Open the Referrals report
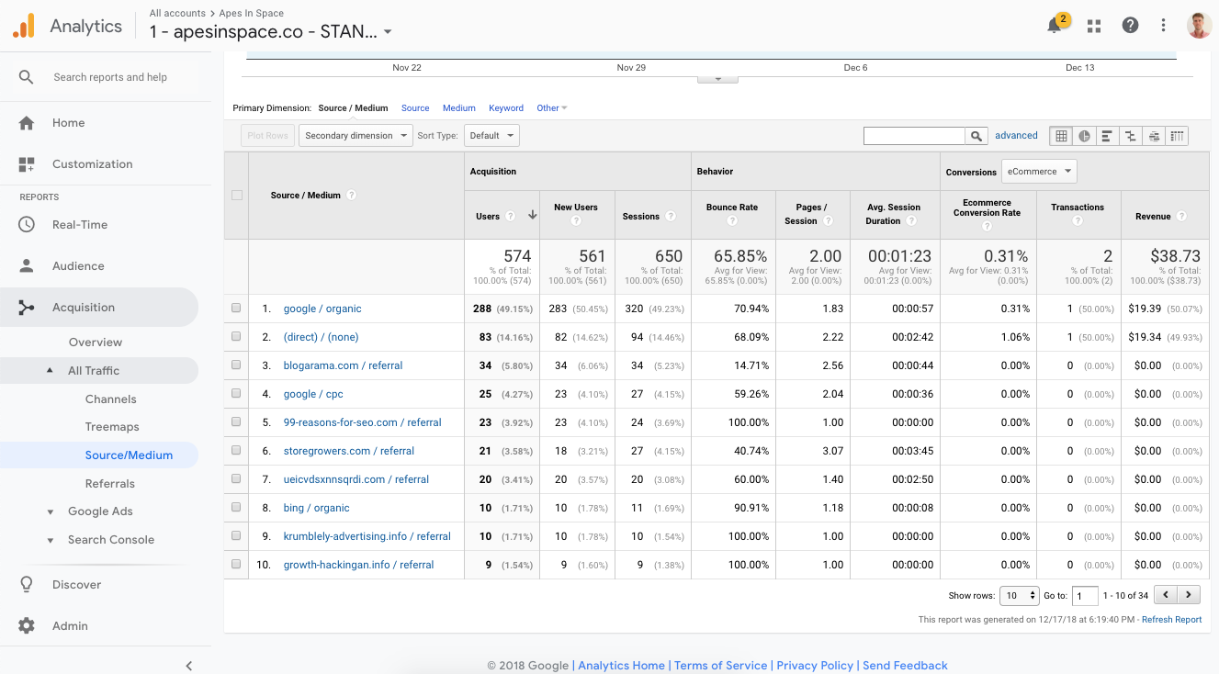This screenshot has height=674, width=1219. tap(109, 484)
